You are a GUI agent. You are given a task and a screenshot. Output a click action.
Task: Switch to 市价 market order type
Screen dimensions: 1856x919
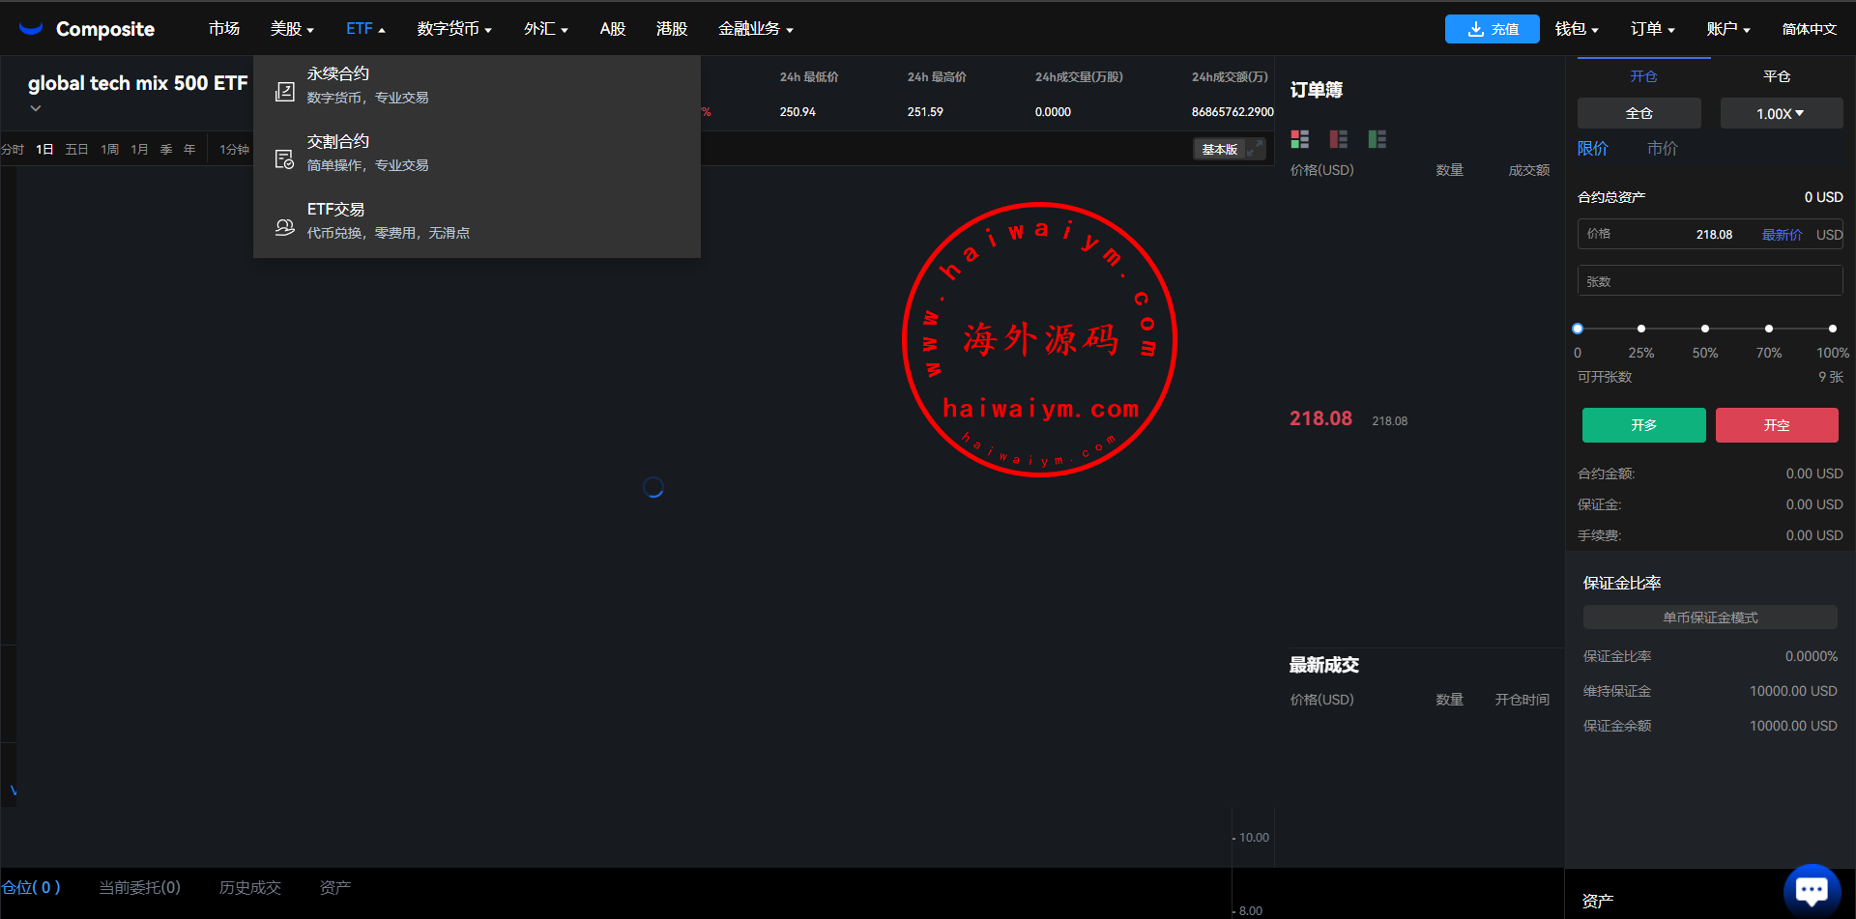click(1662, 149)
